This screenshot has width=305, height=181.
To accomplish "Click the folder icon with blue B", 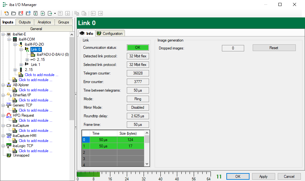I will coord(28,13).
